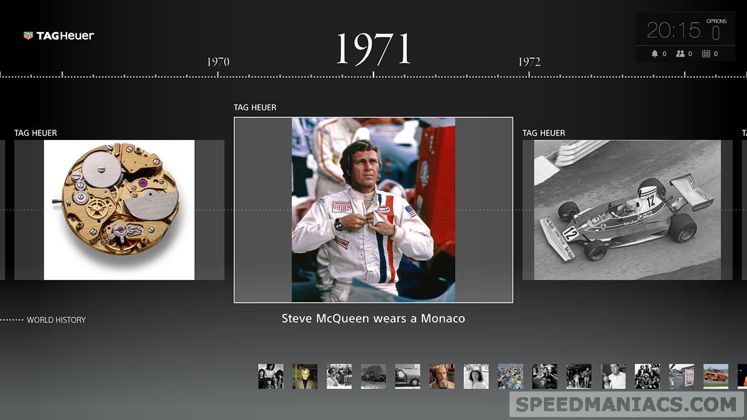Open the bearded man portrait thumbnail
Image resolution: width=747 pixels, height=420 pixels.
coord(442,376)
